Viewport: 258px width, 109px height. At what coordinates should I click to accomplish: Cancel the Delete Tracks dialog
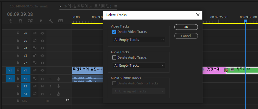(x=186, y=36)
